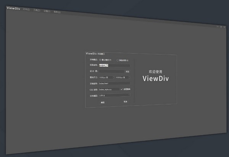Click the index.html document name field
229x157 pixels.
pyautogui.click(x=114, y=83)
